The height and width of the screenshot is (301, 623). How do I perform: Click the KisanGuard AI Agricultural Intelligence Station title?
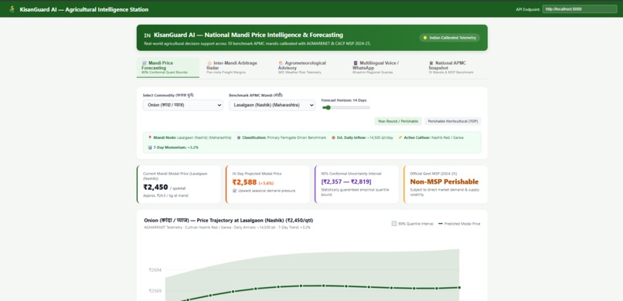pos(83,9)
